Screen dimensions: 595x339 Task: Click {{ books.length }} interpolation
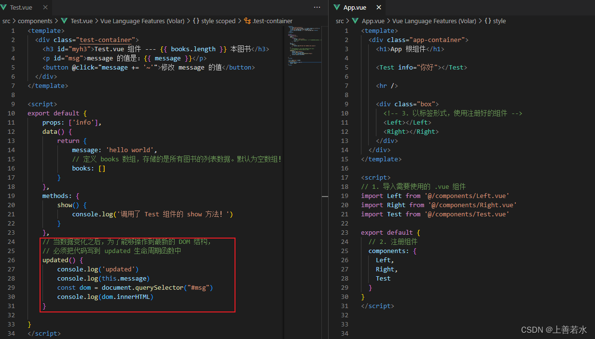193,49
